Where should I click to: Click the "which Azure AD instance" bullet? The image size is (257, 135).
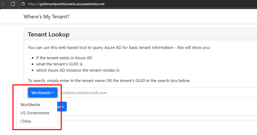pyautogui.click(x=78, y=70)
